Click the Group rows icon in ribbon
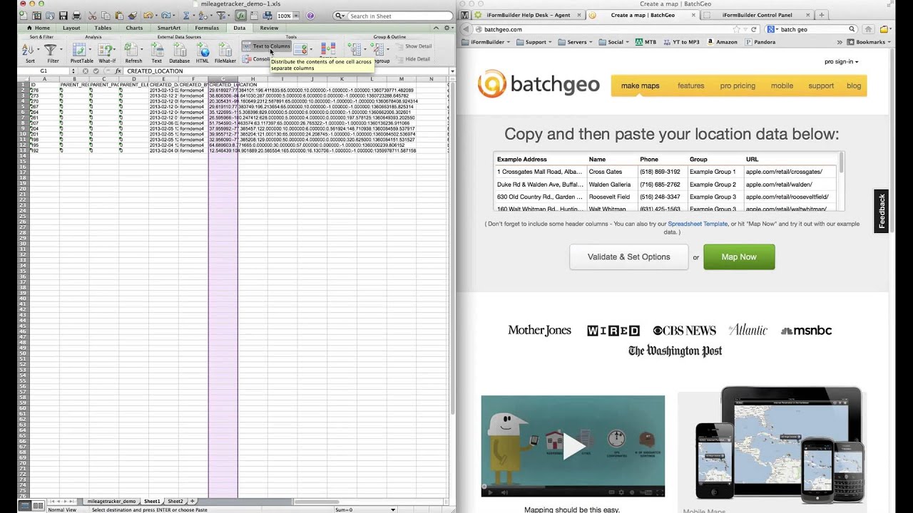This screenshot has width=913, height=513. [355, 49]
